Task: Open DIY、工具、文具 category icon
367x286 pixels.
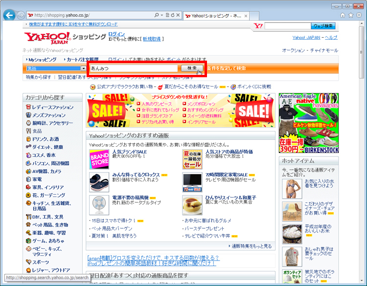Action: click(x=28, y=217)
